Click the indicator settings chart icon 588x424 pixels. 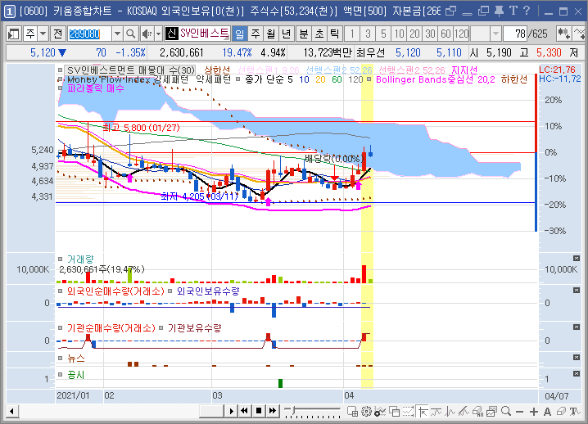pos(380,411)
